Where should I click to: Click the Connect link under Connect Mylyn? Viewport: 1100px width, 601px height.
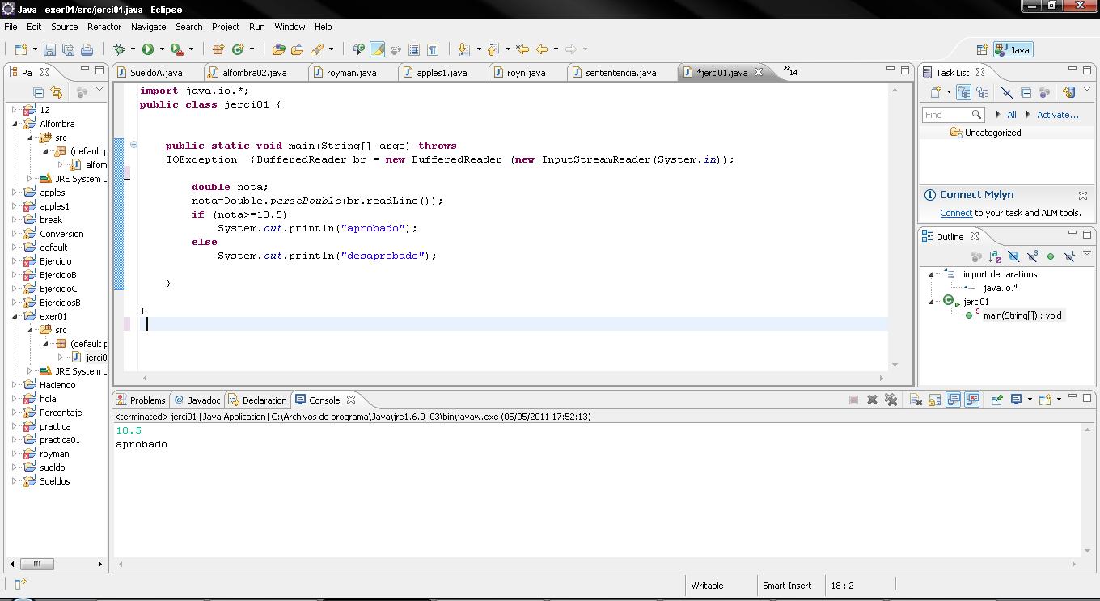[x=956, y=213]
